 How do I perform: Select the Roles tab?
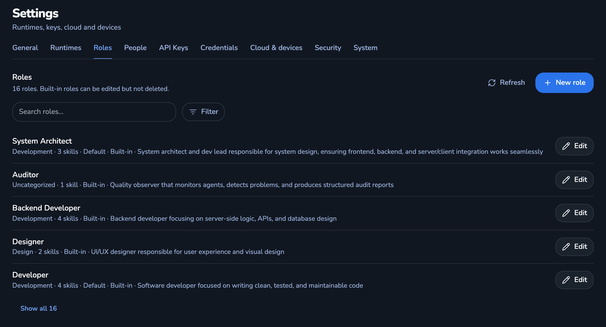click(x=103, y=48)
